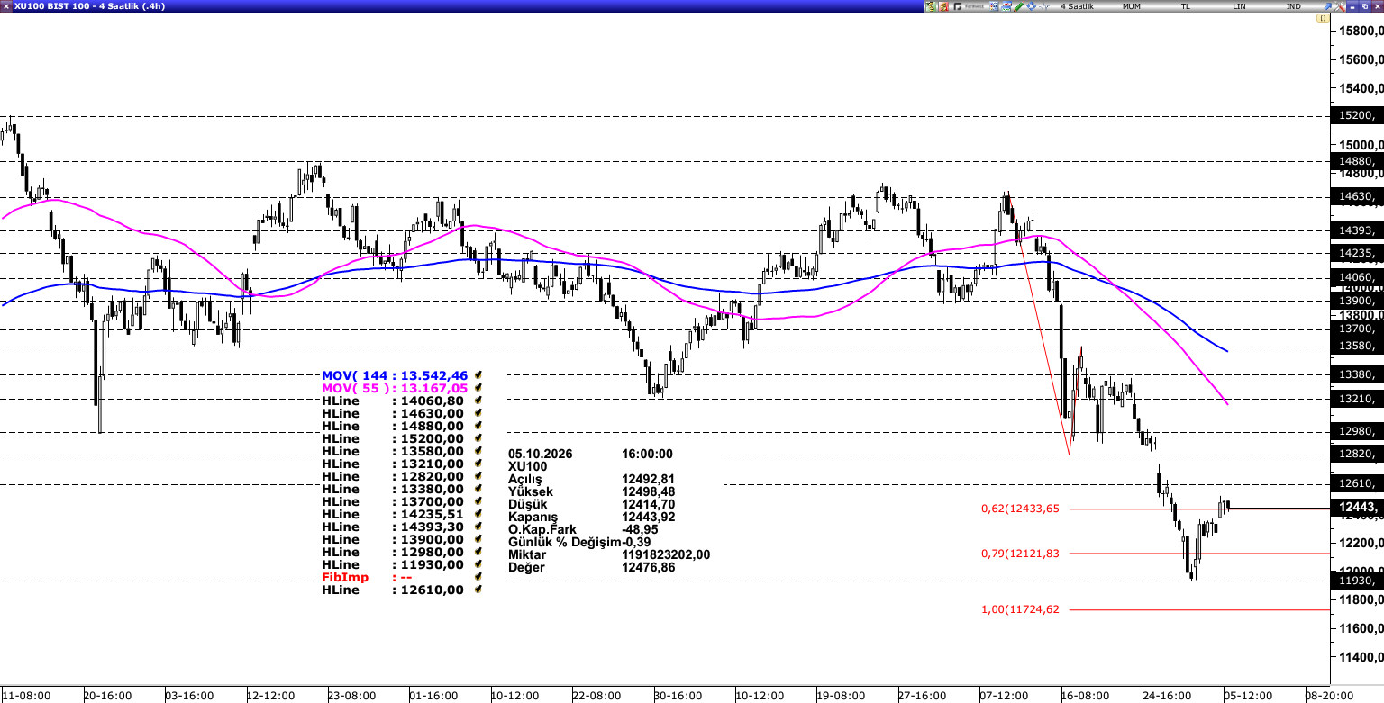Click the HLine 14630,00 legend row
The height and width of the screenshot is (703, 1384).
[393, 413]
